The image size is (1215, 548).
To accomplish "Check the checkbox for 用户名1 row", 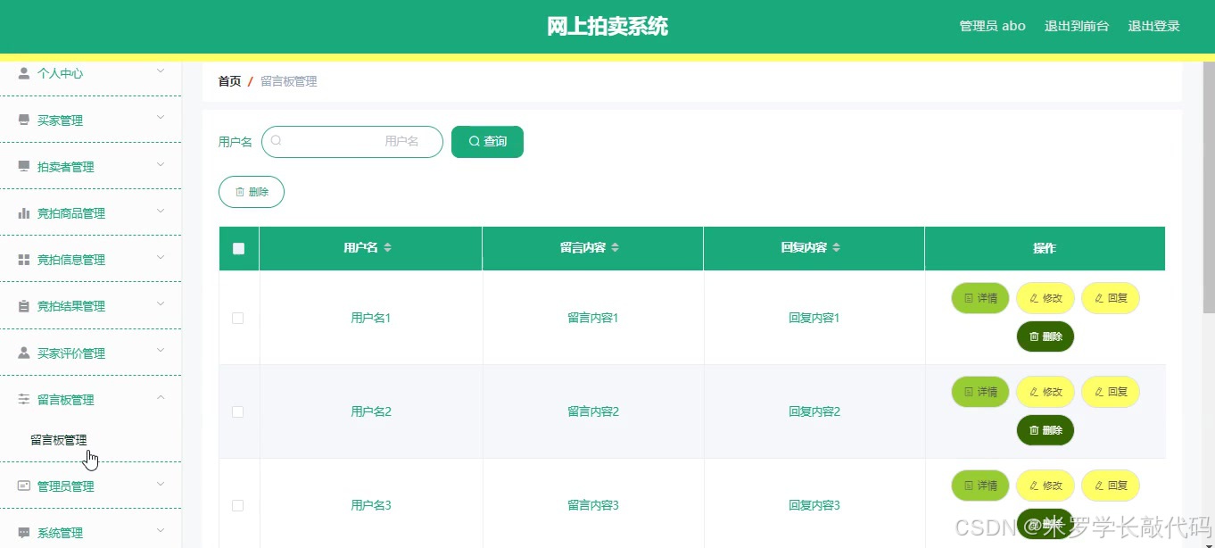I will tap(238, 318).
